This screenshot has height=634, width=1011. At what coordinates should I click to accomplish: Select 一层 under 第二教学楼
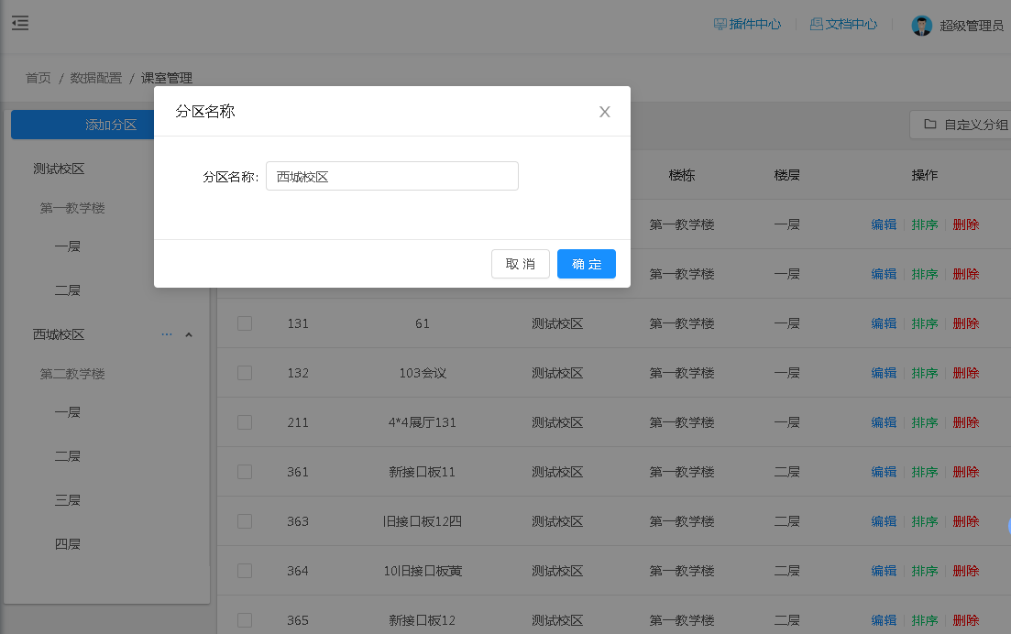click(x=68, y=411)
